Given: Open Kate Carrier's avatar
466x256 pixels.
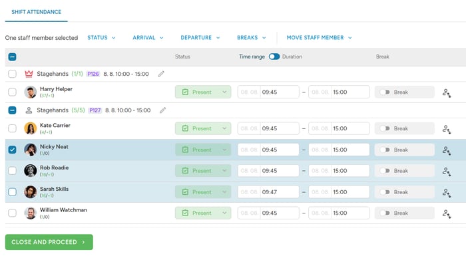Looking at the screenshot, I should click(31, 128).
